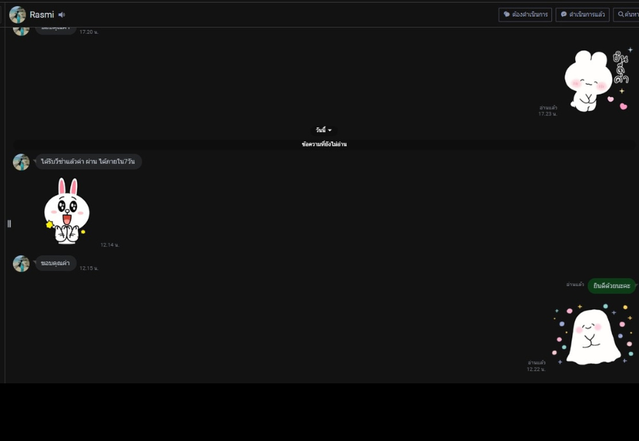Click the tag icon on ต้องดำเนินการ button
Screen dimensions: 639x441
[506, 15]
